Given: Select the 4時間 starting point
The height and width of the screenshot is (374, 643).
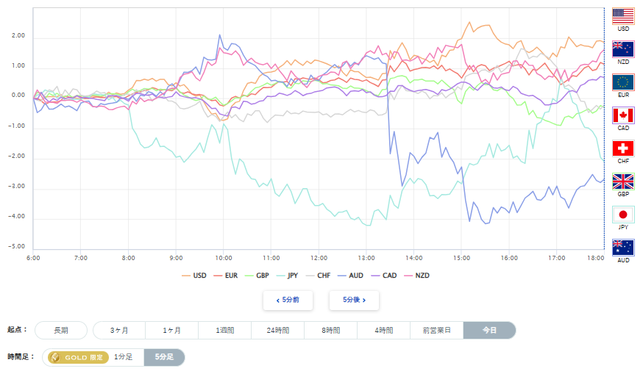Looking at the screenshot, I should [383, 330].
